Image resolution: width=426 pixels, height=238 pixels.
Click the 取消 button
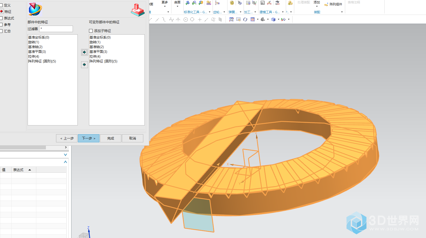pyautogui.click(x=133, y=138)
